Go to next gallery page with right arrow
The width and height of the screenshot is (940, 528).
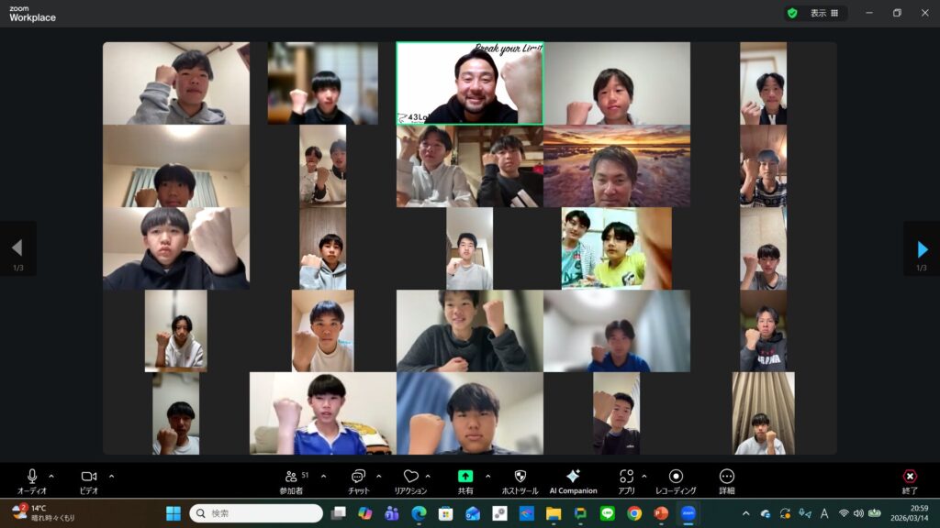(x=922, y=248)
